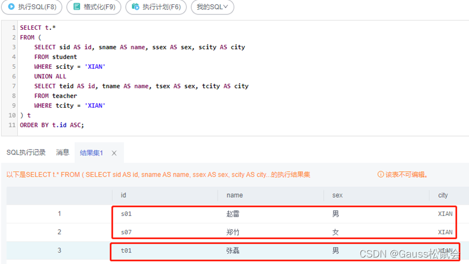469x264 pixels.
Task: Click the name cell 赵雷
Action: point(233,214)
